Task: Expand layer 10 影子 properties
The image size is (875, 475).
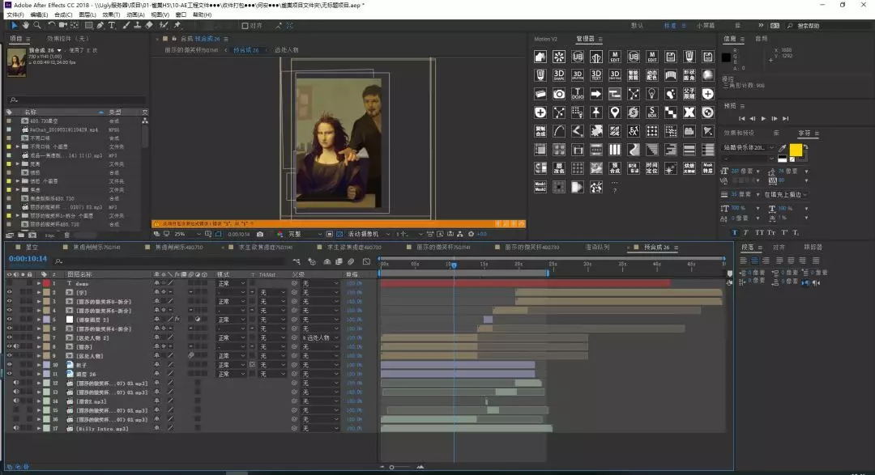Action: point(38,365)
